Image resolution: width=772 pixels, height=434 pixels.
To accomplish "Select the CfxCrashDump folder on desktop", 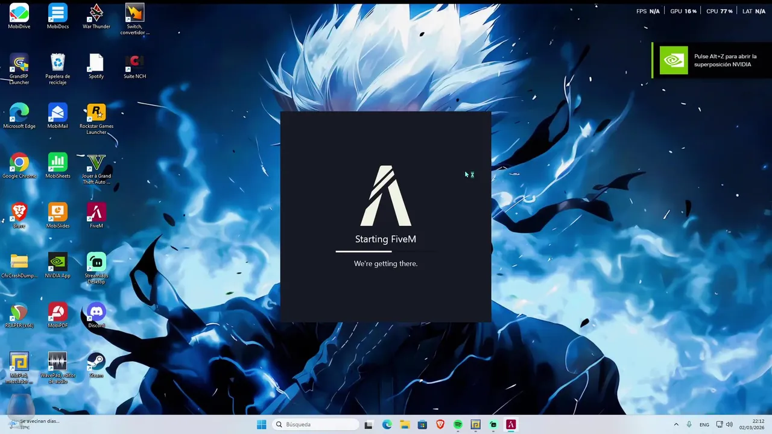I will coord(19,266).
